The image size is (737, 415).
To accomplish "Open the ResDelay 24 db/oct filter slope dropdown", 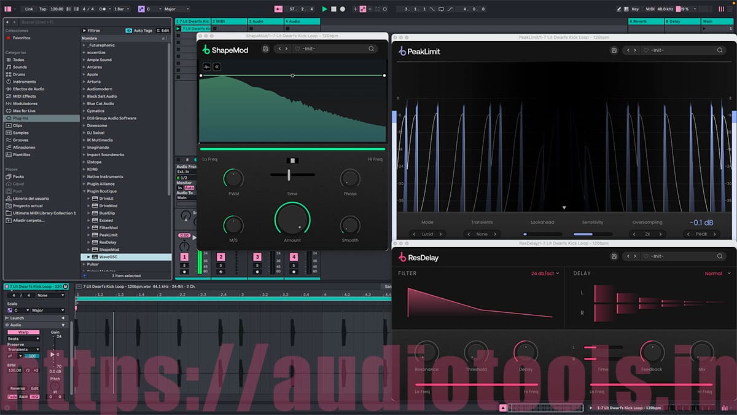I will click(545, 273).
